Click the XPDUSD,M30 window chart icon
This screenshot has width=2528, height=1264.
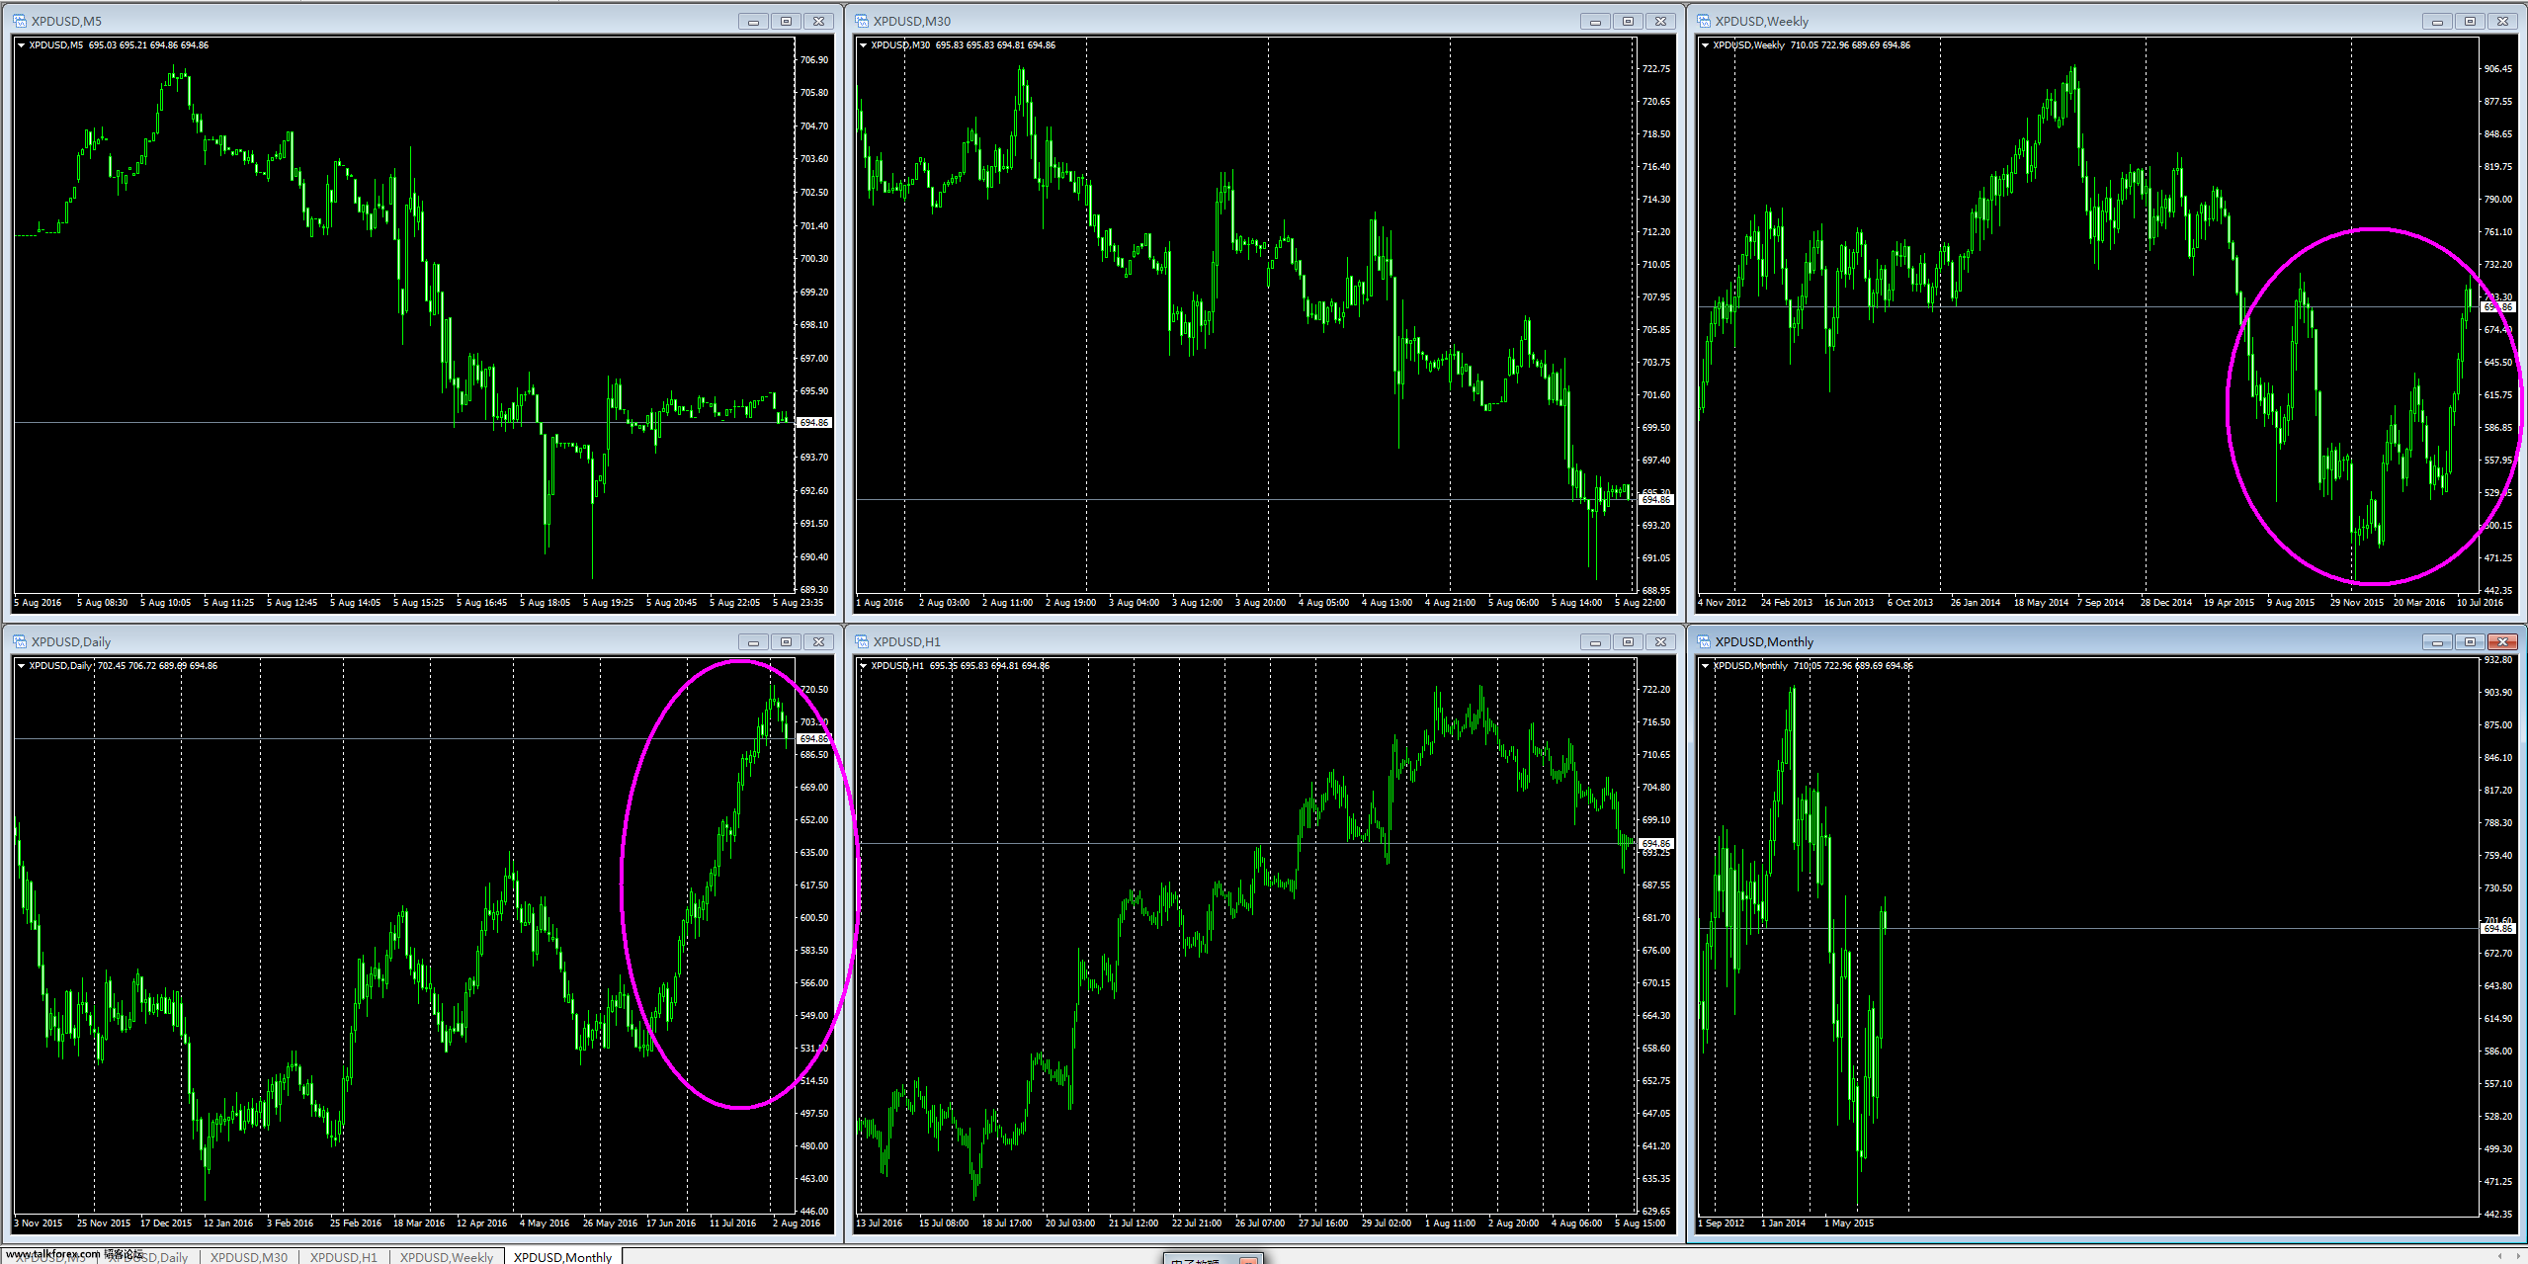862,21
